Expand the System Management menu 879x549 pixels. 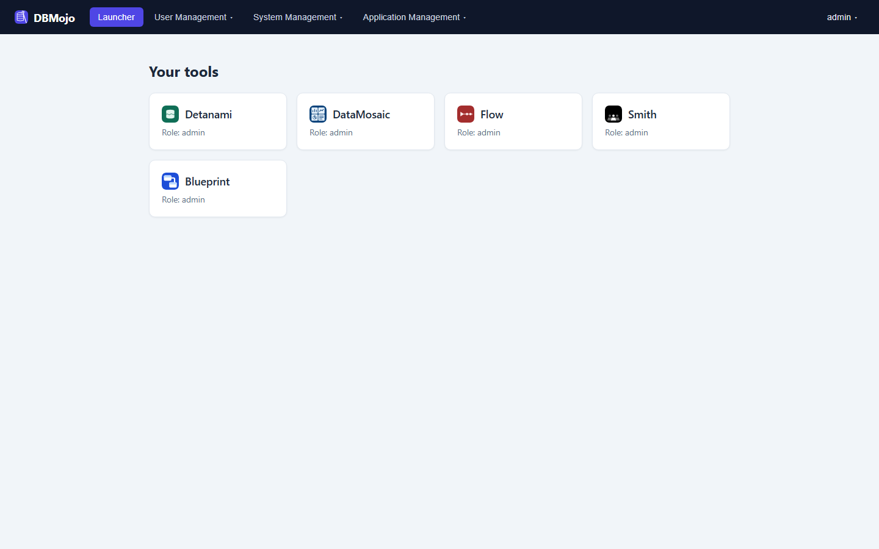(x=298, y=17)
